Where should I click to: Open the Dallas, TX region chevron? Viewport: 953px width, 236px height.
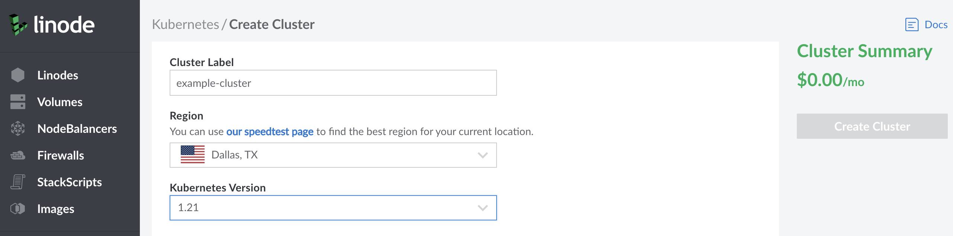[x=482, y=155]
